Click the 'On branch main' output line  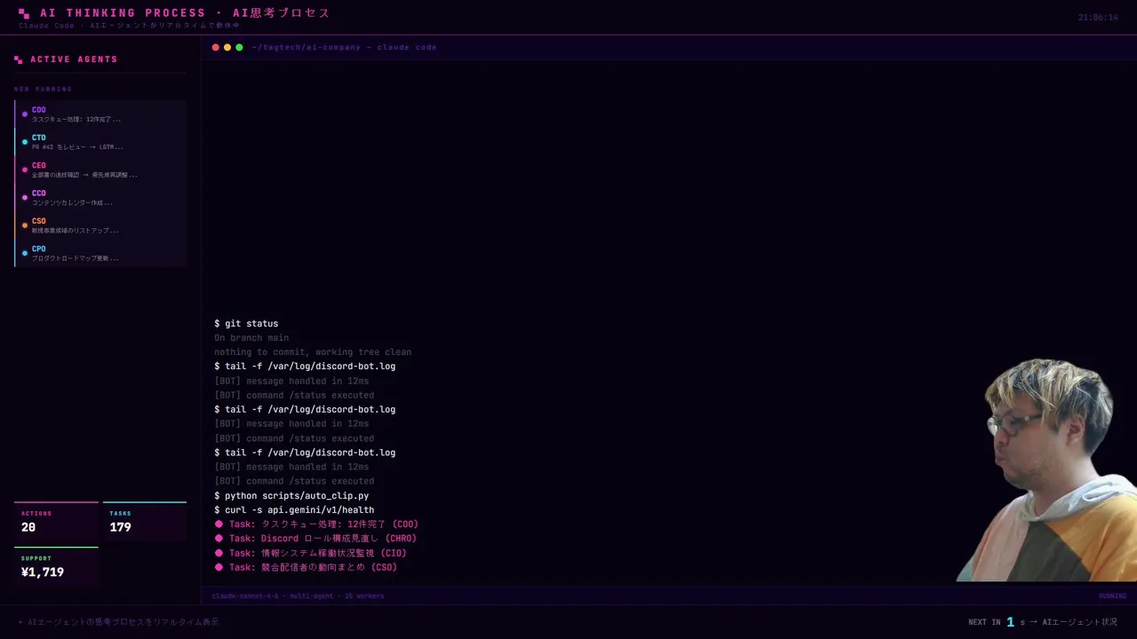251,338
